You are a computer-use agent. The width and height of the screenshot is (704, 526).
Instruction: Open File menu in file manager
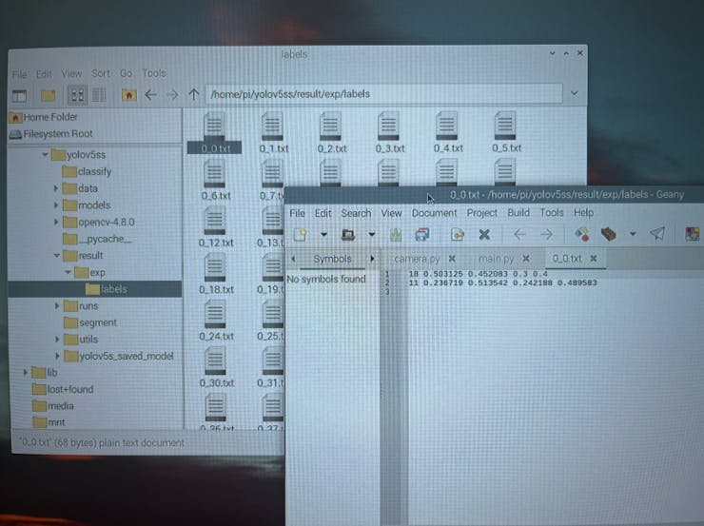pos(19,74)
